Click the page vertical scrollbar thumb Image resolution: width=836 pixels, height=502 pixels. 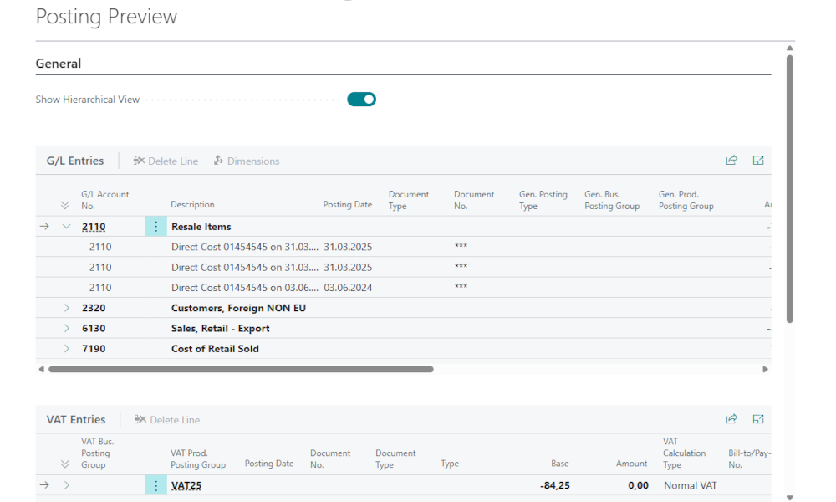(790, 189)
